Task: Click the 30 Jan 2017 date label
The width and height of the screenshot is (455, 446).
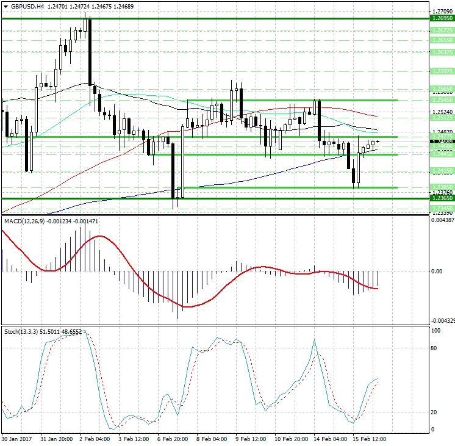Action: coord(17,439)
